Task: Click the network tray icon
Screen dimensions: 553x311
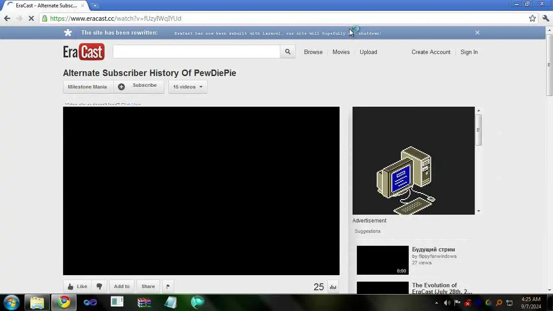Action: [x=509, y=303]
